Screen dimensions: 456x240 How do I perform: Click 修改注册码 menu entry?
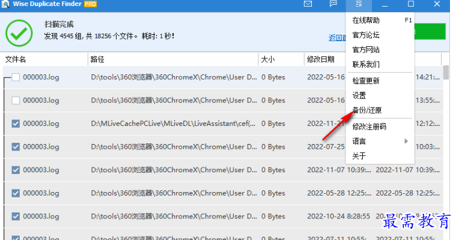click(x=380, y=127)
